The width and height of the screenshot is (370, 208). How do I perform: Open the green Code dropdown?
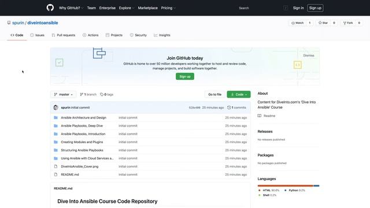pyautogui.click(x=239, y=94)
